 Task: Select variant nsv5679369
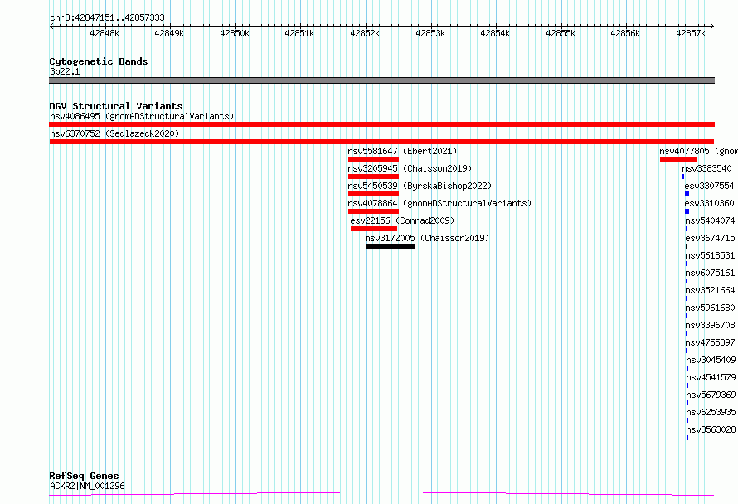711,395
